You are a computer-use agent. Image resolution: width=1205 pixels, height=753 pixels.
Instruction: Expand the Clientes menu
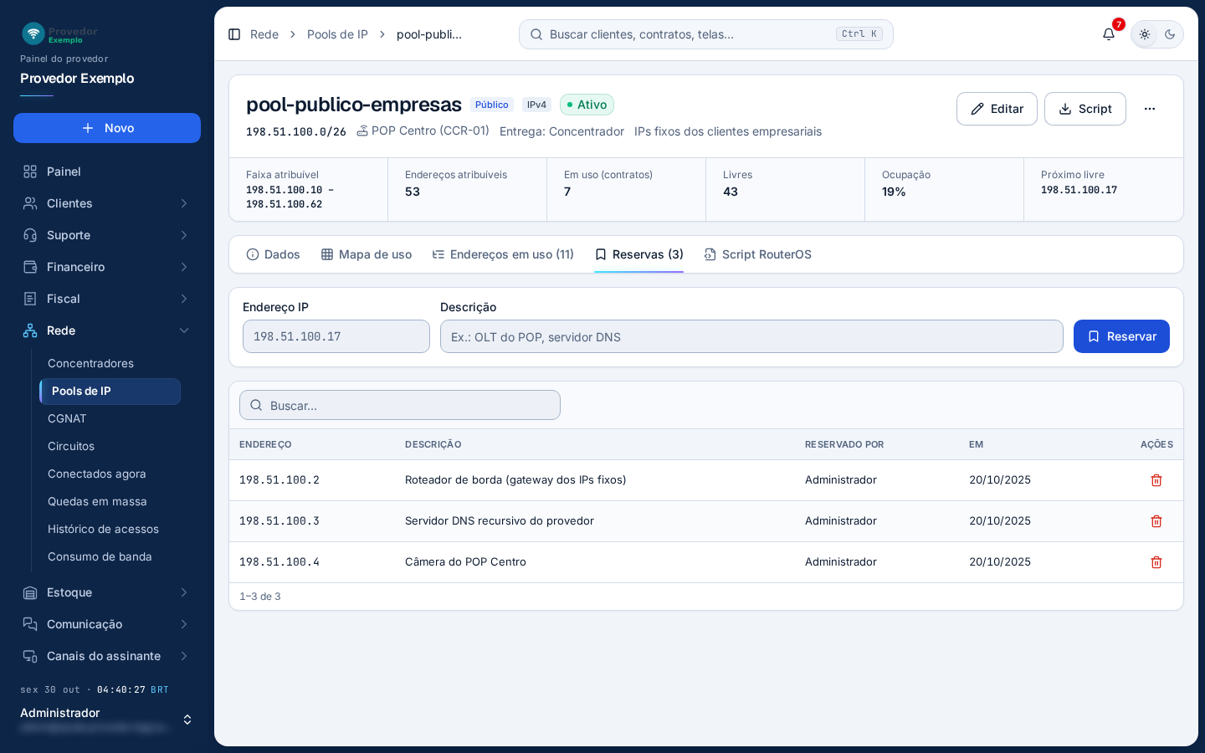(x=107, y=203)
